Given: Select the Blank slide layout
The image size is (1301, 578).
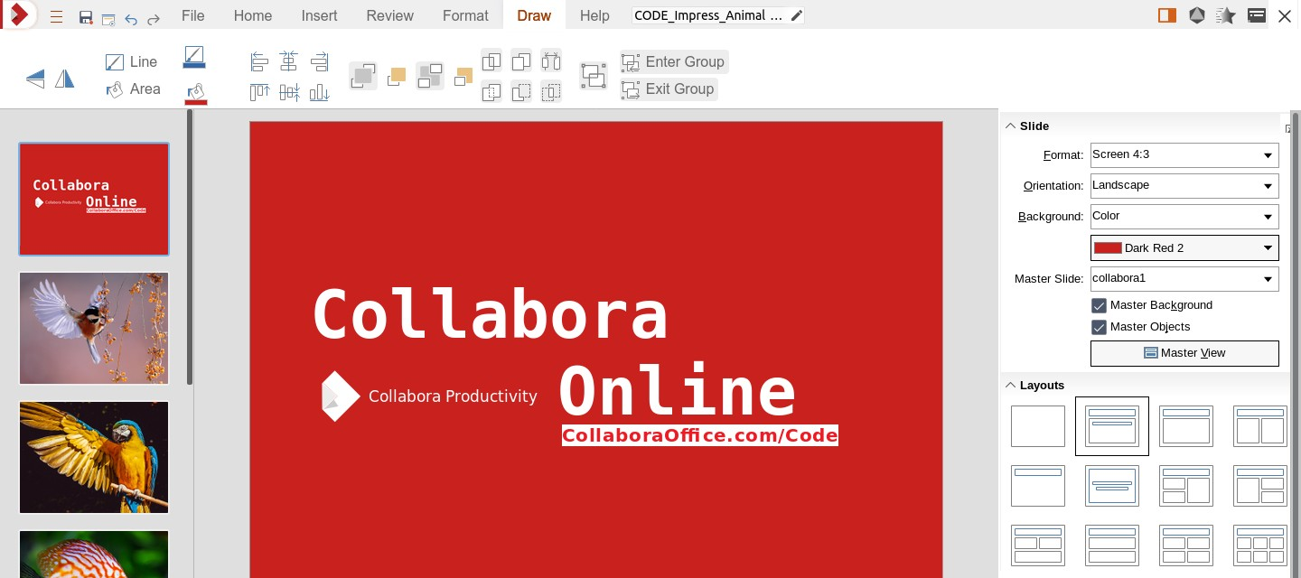Looking at the screenshot, I should 1038,426.
